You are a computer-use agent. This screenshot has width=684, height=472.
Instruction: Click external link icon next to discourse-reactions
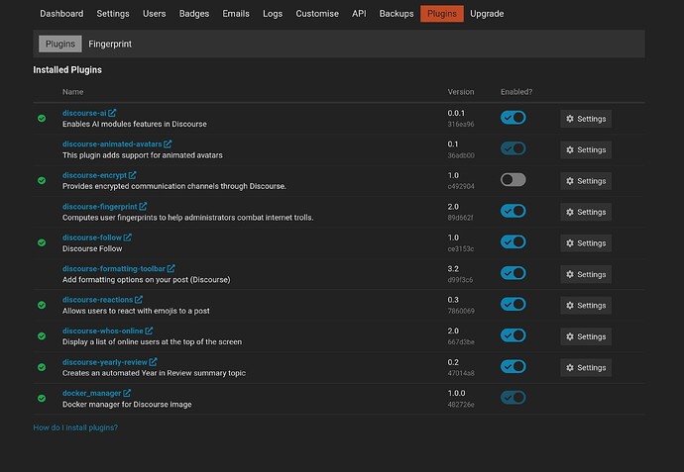tap(138, 300)
